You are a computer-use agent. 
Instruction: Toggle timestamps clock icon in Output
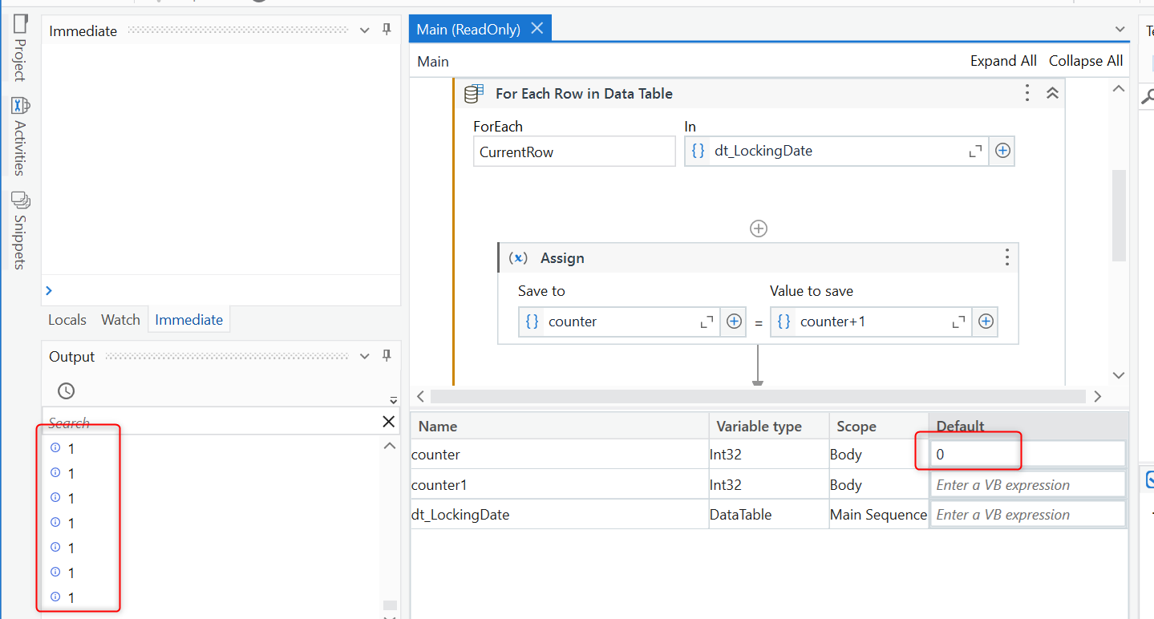point(67,391)
